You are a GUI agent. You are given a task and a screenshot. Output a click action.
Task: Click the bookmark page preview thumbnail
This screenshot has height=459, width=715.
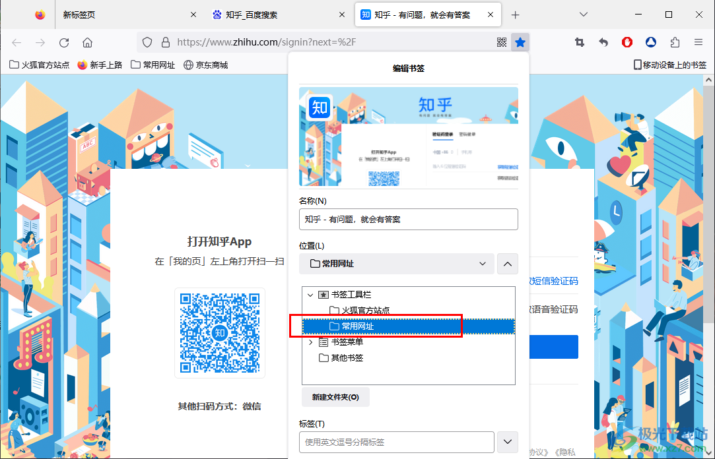pos(409,137)
